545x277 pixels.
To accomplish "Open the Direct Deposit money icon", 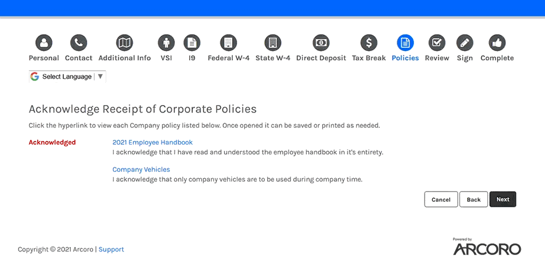I will pos(321,42).
